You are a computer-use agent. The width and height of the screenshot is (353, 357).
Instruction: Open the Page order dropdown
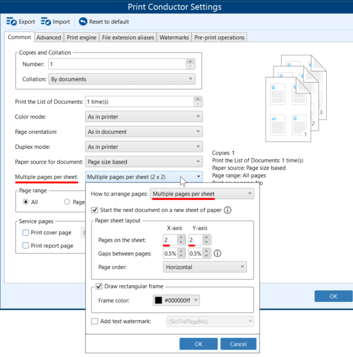coord(204,267)
